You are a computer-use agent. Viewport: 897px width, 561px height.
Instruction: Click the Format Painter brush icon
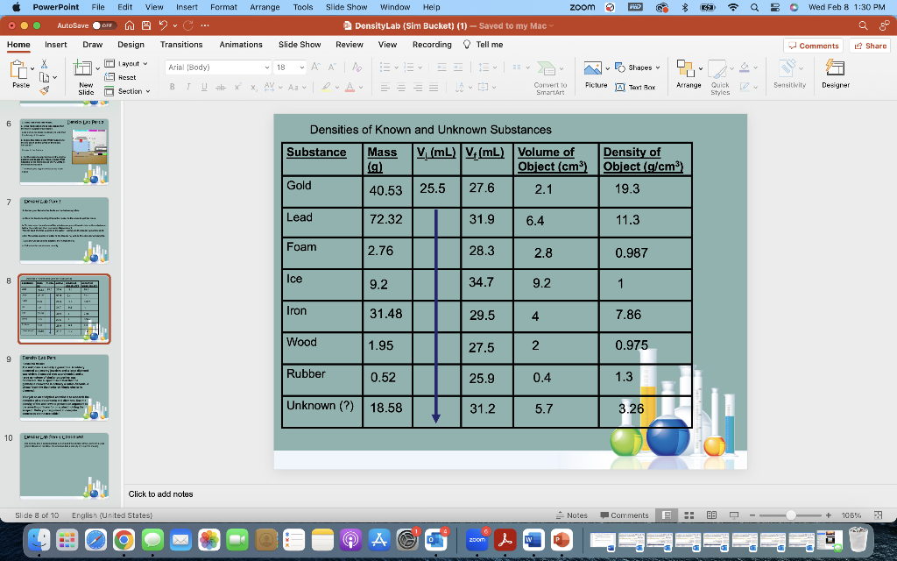[x=45, y=90]
